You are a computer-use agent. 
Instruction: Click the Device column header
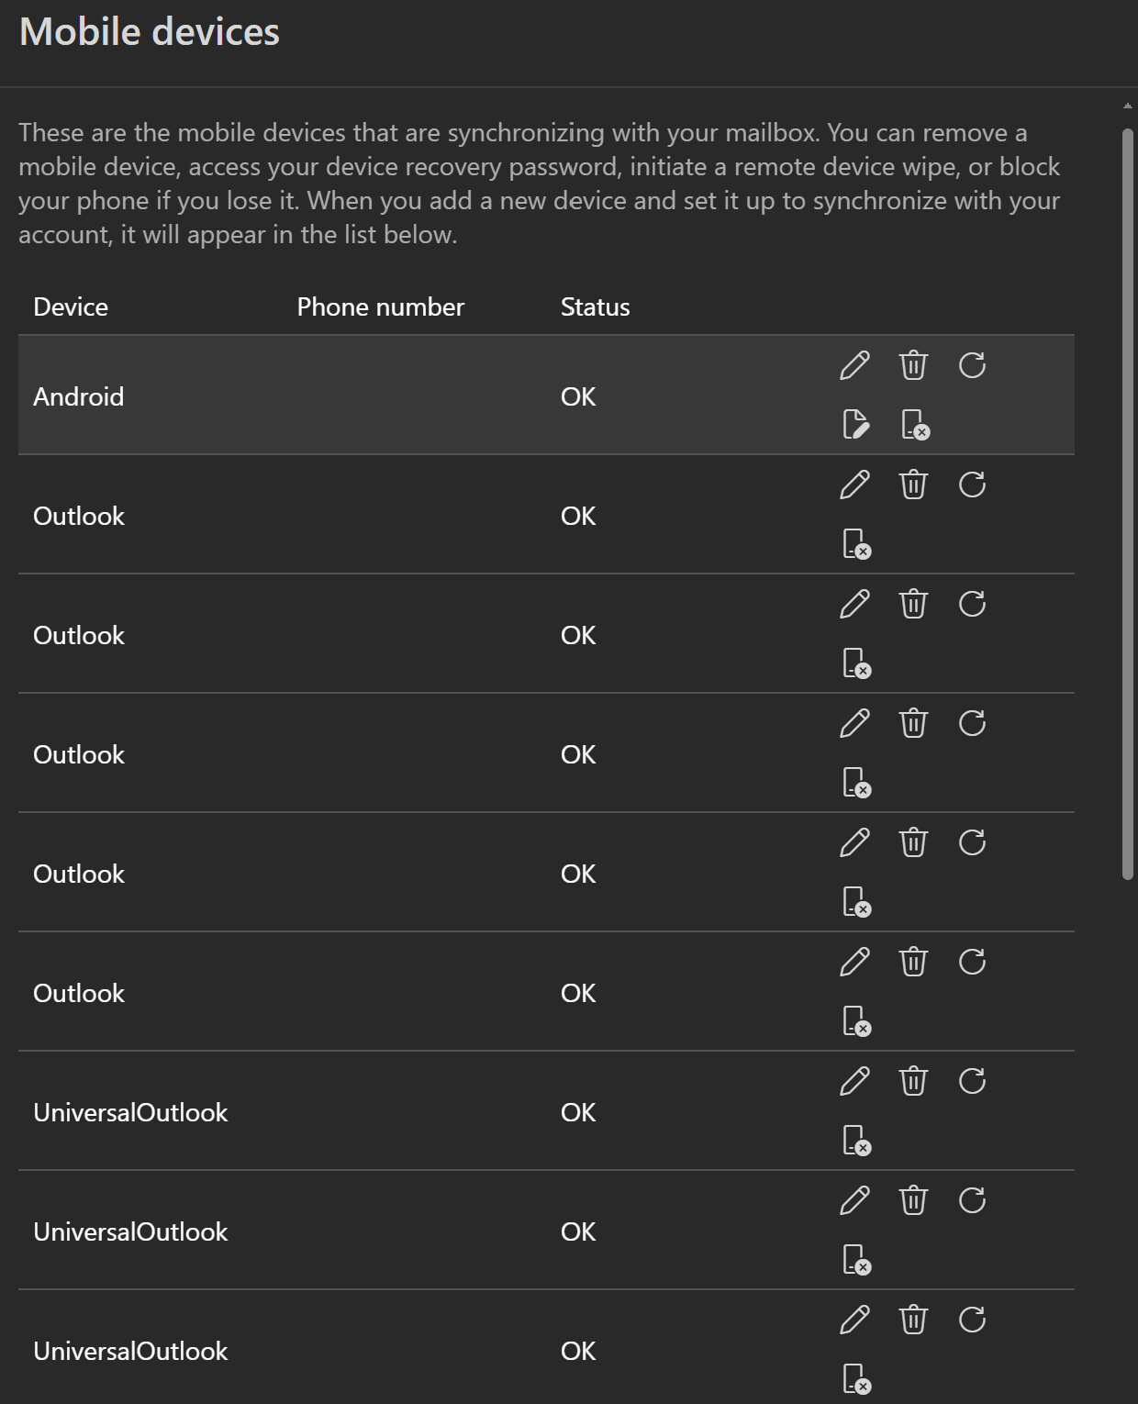(70, 306)
